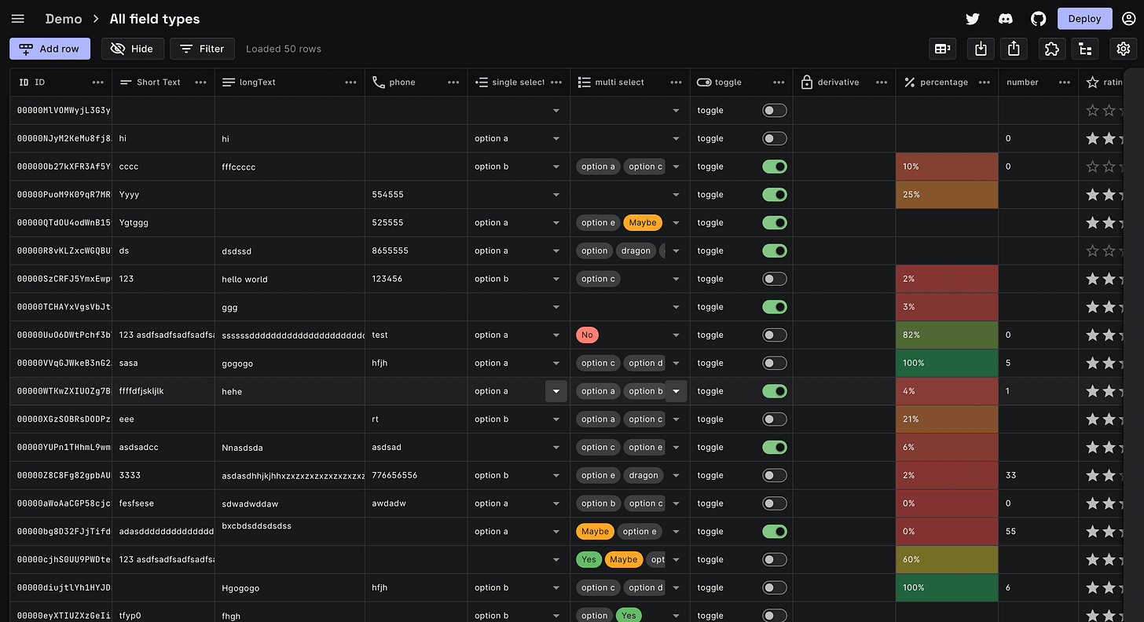Screen dimensions: 1144x622
Task: Open the extensions puzzle icon
Action: [1052, 49]
